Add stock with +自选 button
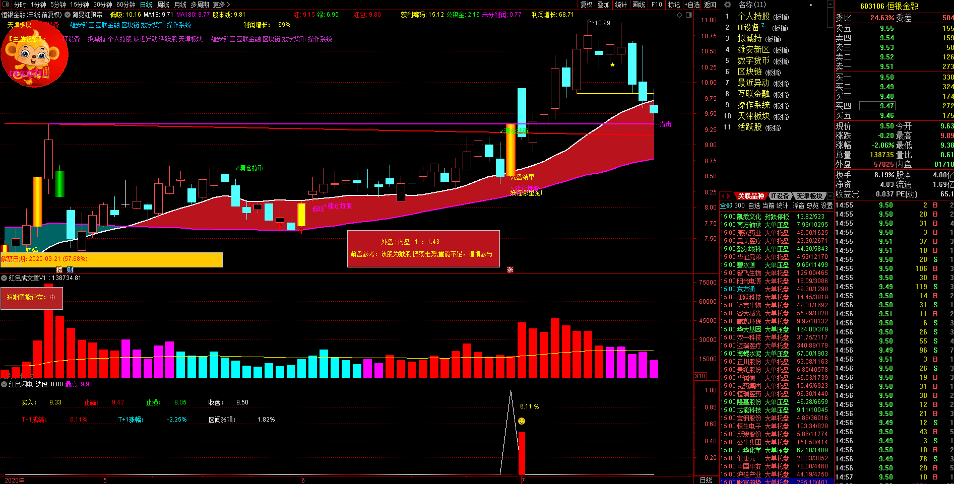 pos(692,5)
